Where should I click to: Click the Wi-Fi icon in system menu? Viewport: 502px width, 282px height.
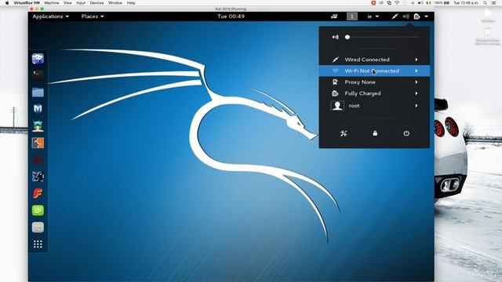point(335,70)
